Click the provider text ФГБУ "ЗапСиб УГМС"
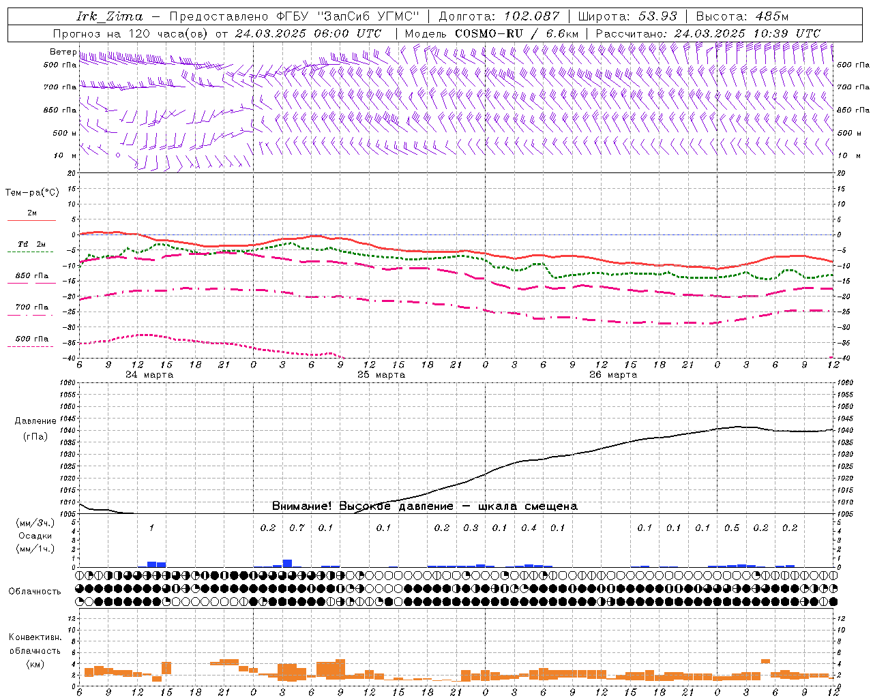 tap(349, 16)
